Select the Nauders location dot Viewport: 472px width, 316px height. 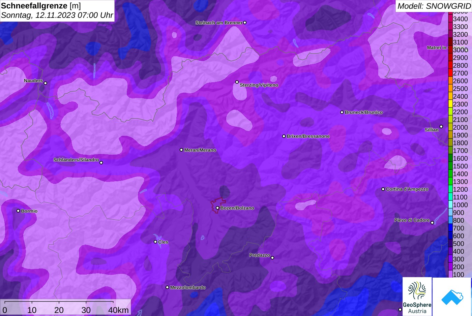(x=46, y=83)
